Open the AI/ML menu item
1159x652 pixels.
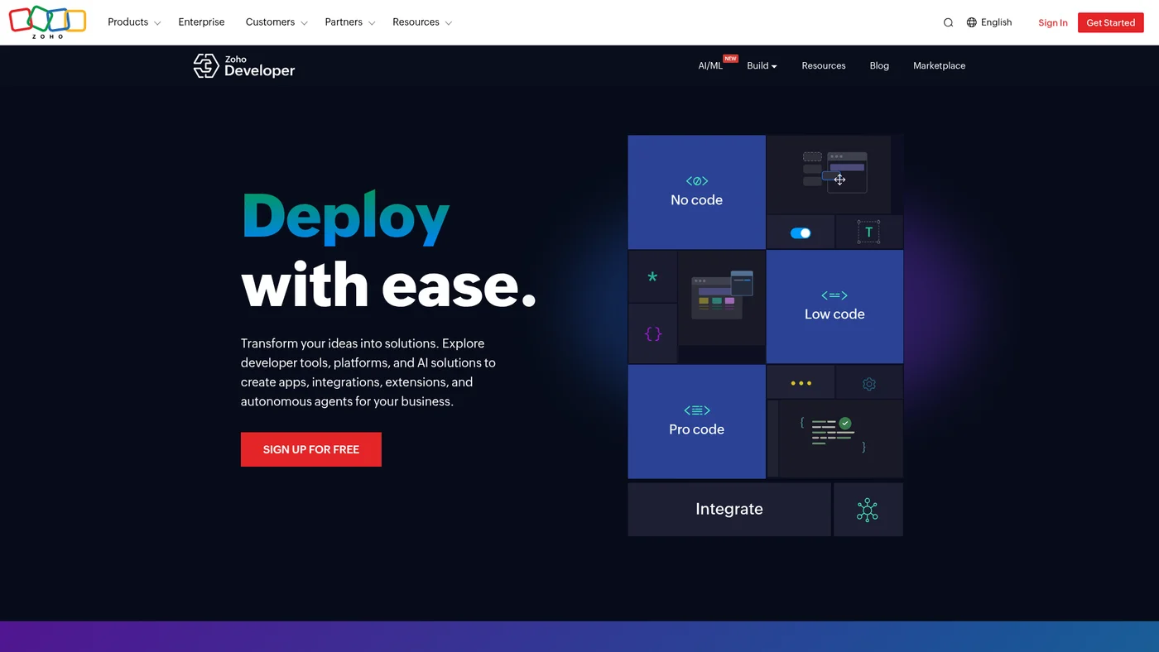(x=710, y=65)
